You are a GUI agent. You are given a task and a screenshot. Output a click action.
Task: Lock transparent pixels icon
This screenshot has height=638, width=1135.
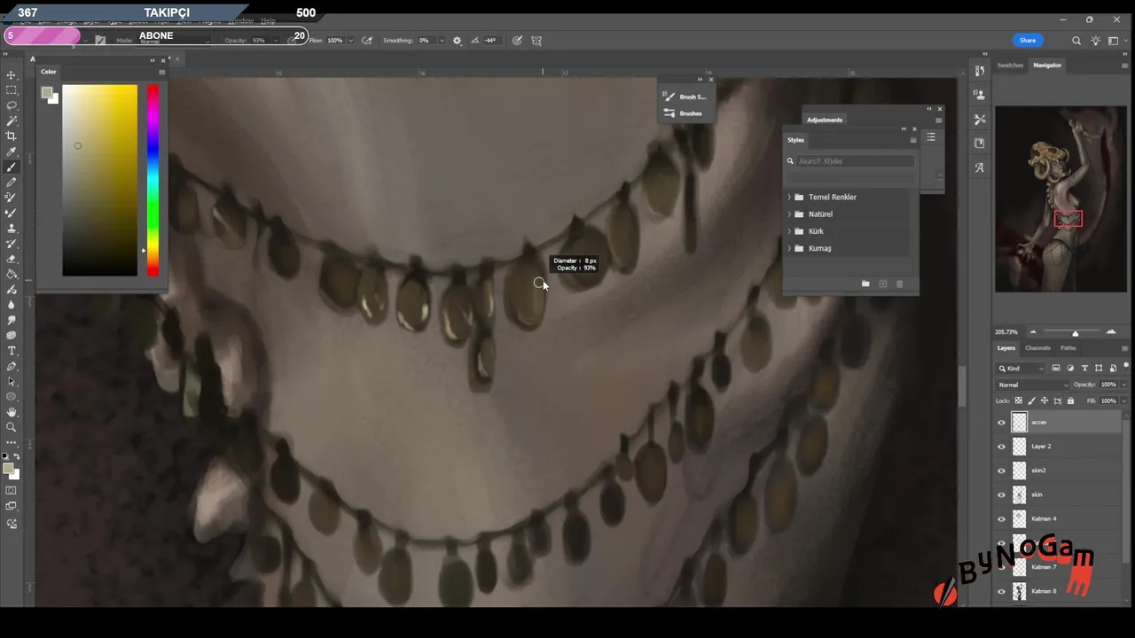1018,401
